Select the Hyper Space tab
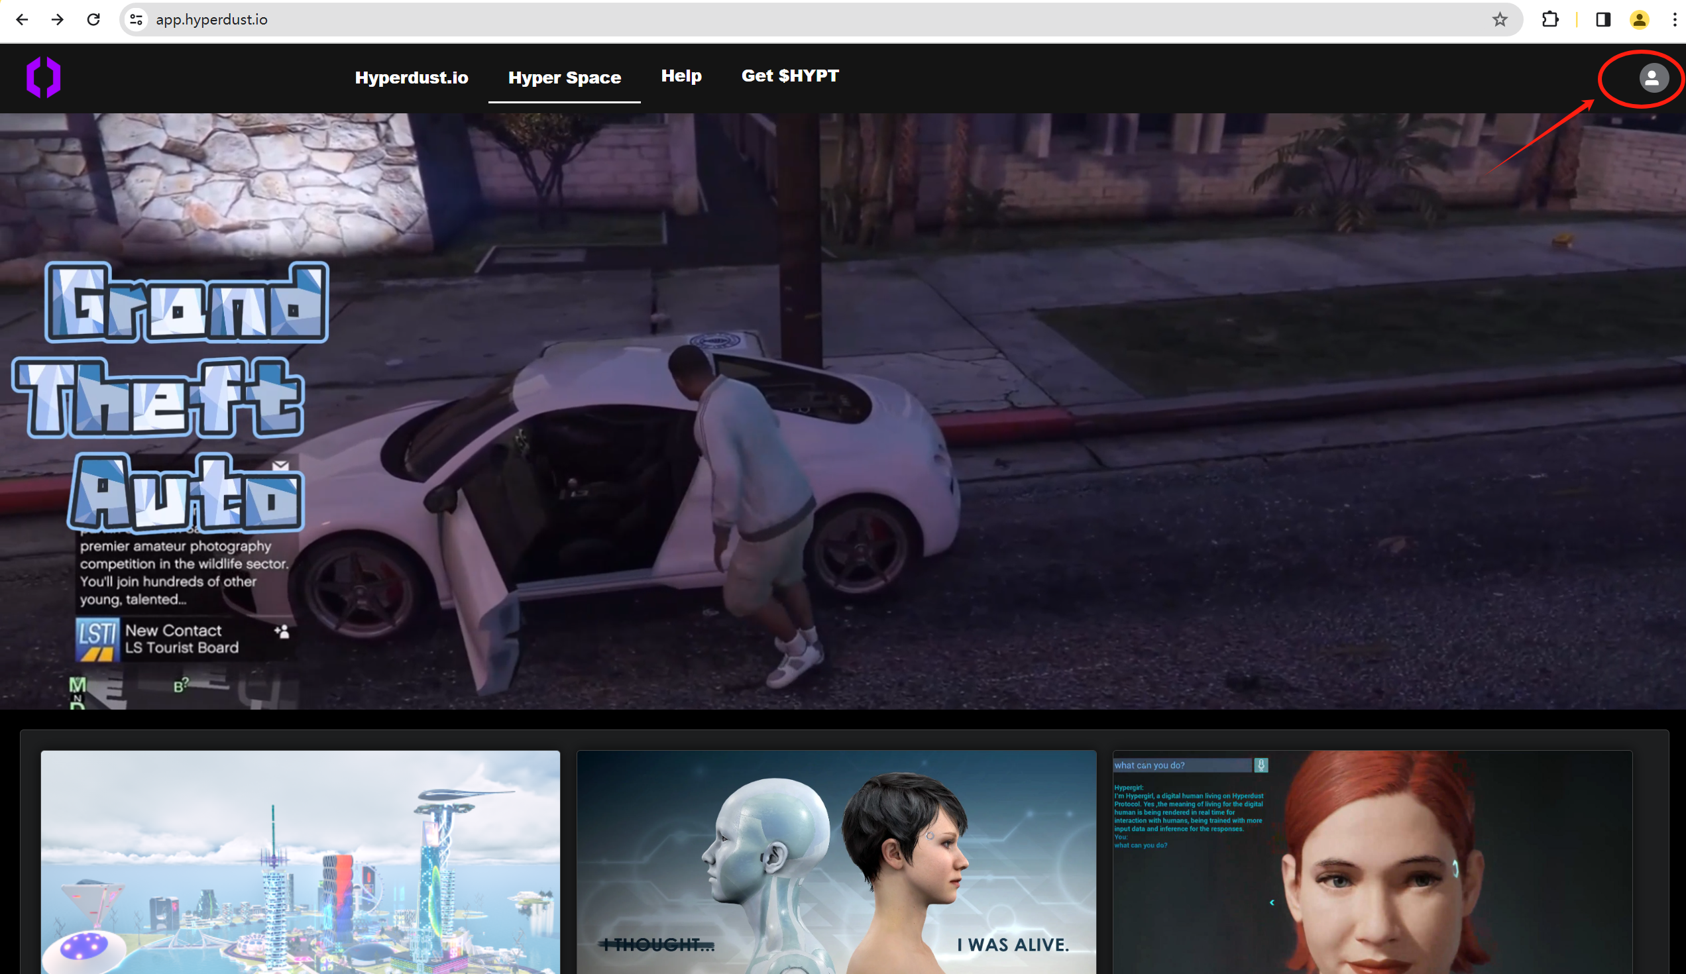The width and height of the screenshot is (1686, 974). [x=564, y=78]
